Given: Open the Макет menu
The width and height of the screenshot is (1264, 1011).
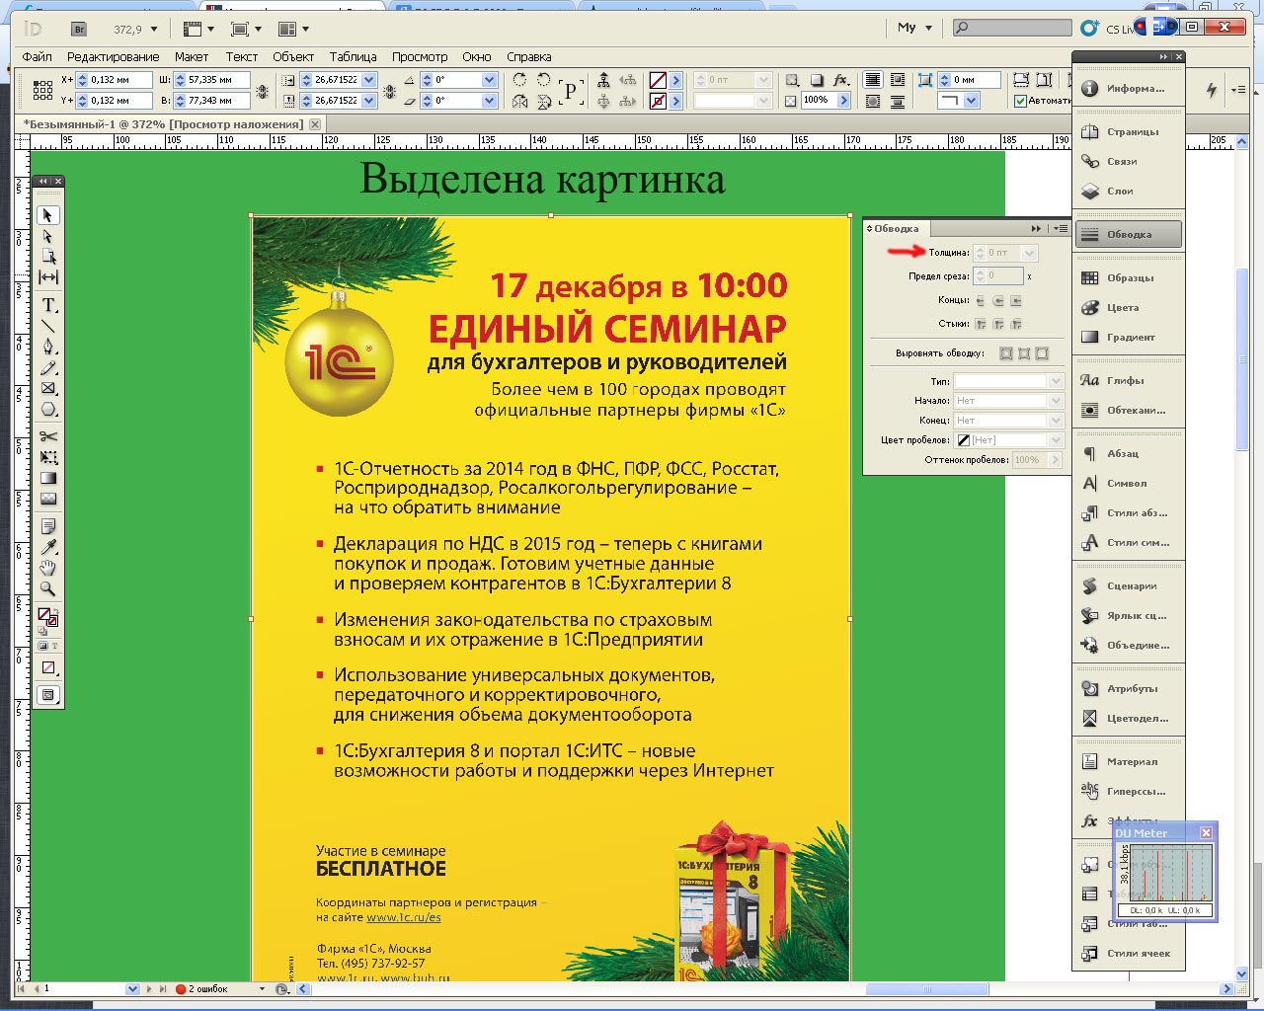Looking at the screenshot, I should point(192,57).
